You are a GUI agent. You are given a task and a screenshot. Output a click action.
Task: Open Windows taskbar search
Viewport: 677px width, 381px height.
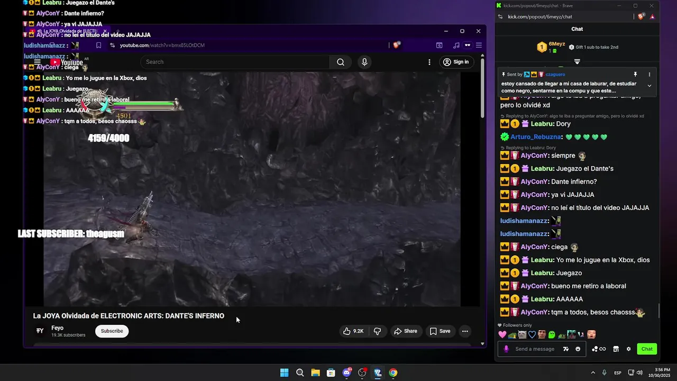(x=300, y=373)
